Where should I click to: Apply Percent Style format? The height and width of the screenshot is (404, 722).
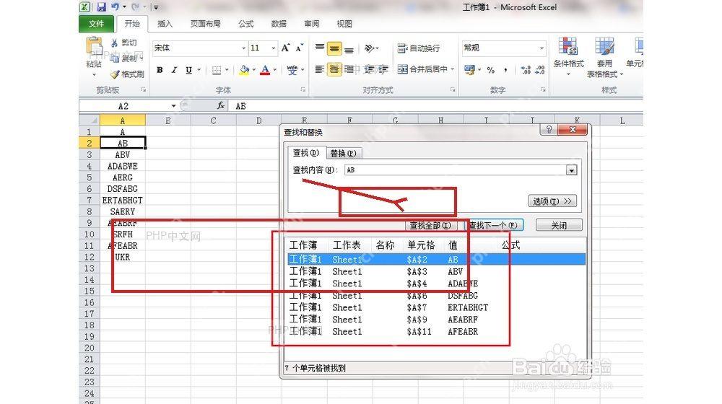point(491,70)
